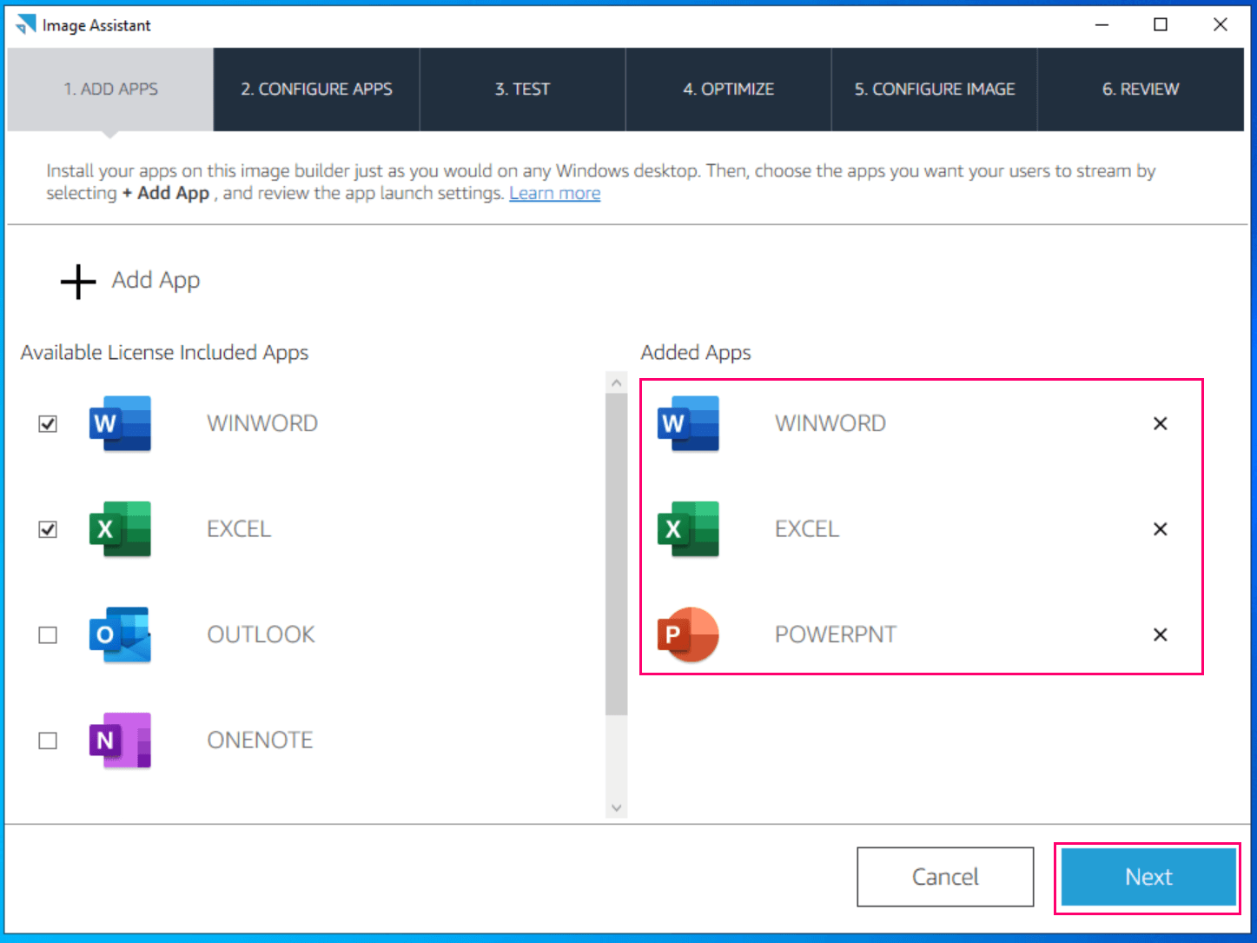Click the OneNote app icon
The height and width of the screenshot is (943, 1257).
[119, 740]
